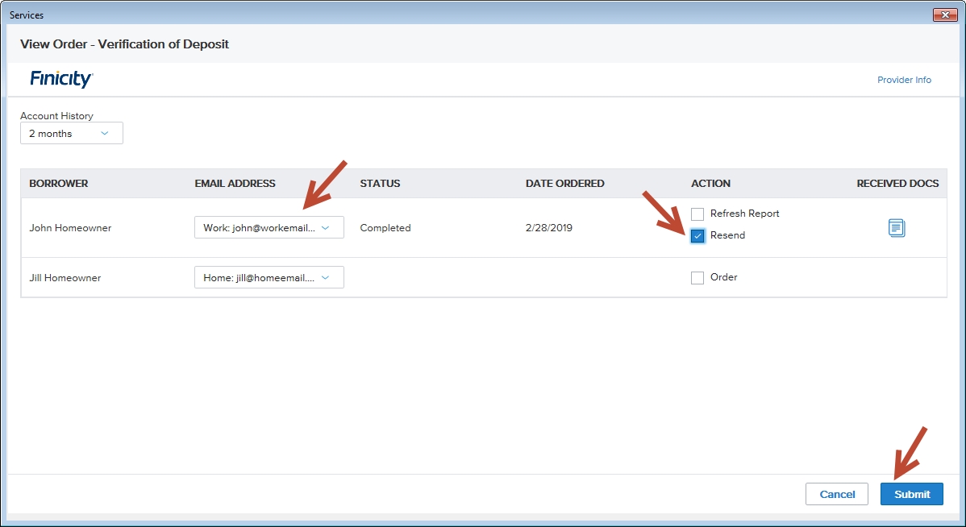Image resolution: width=966 pixels, height=527 pixels.
Task: Click the Completed status text
Action: tap(385, 228)
